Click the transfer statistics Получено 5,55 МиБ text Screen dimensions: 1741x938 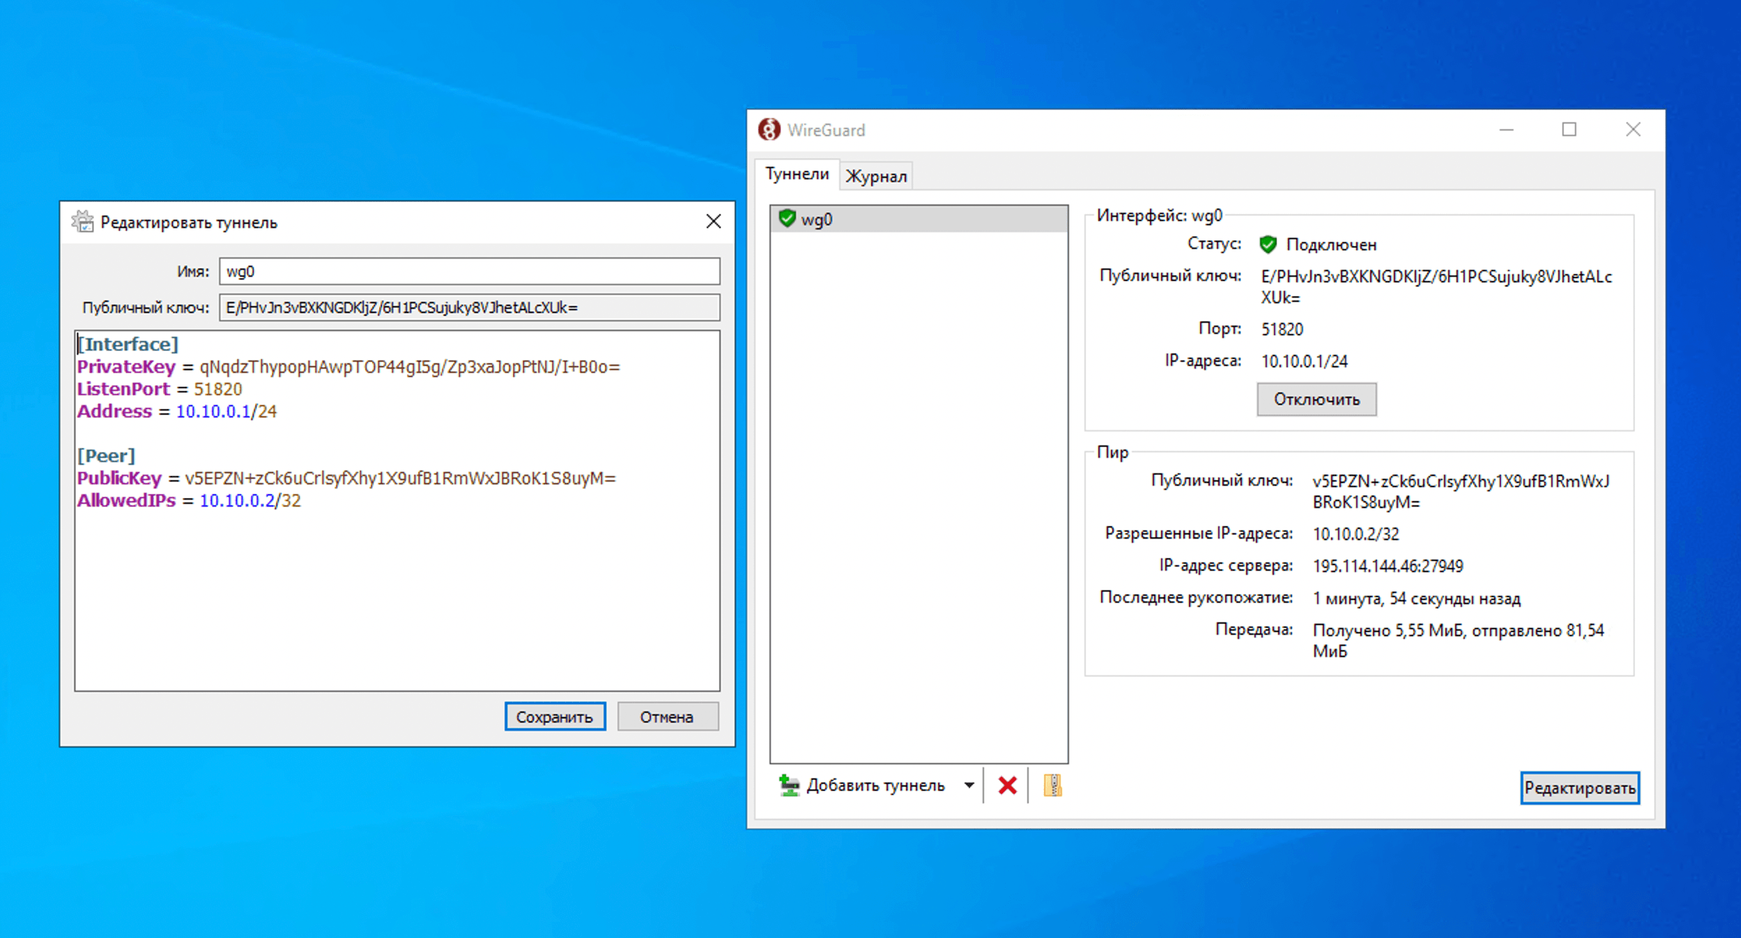(1459, 640)
